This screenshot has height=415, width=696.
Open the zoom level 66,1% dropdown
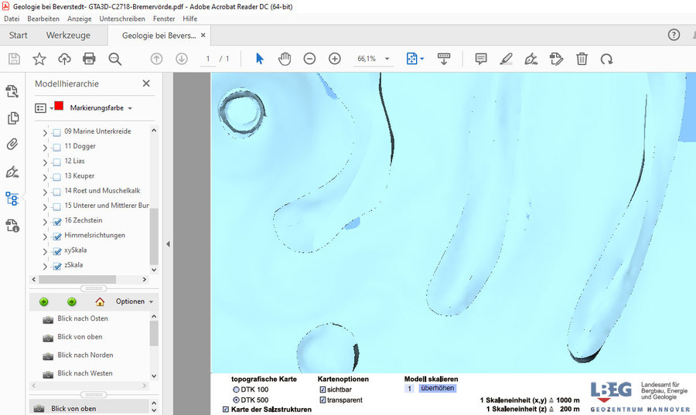(x=387, y=59)
